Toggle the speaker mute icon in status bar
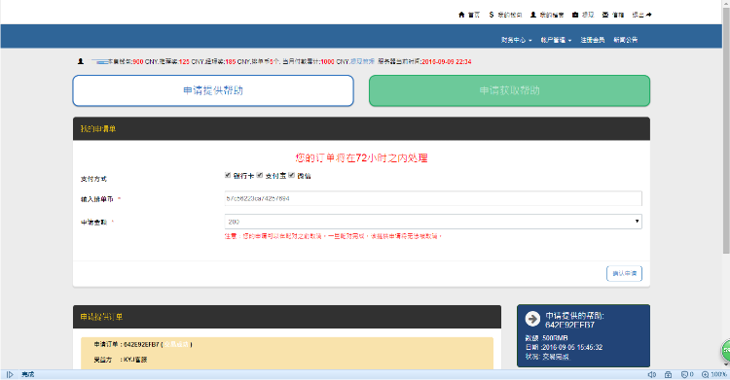The image size is (730, 380). point(652,374)
